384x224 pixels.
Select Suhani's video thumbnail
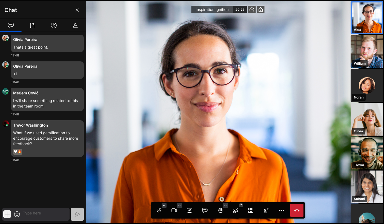pos(367,187)
